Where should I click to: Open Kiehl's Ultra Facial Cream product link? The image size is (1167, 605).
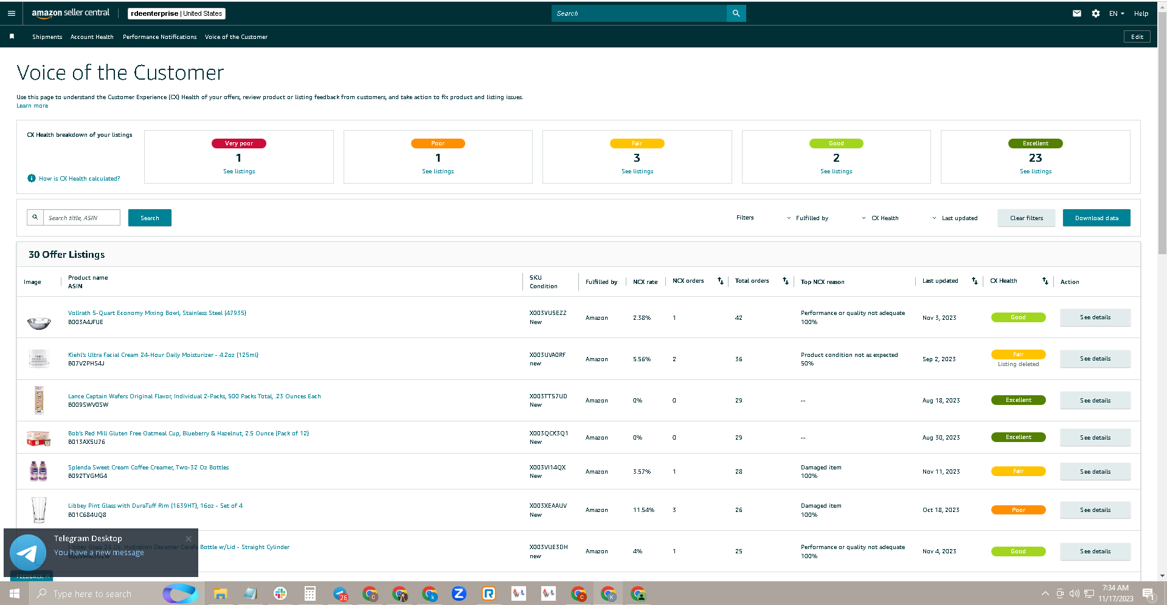163,355
